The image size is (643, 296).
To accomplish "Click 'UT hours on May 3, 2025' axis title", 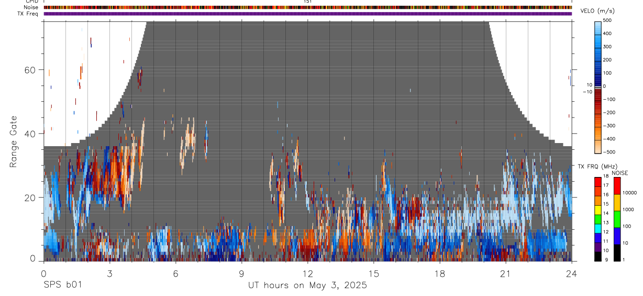I will 307,286.
